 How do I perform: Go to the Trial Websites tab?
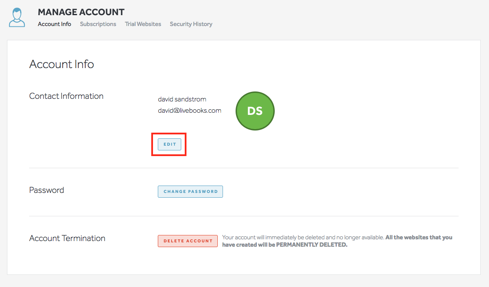click(143, 24)
